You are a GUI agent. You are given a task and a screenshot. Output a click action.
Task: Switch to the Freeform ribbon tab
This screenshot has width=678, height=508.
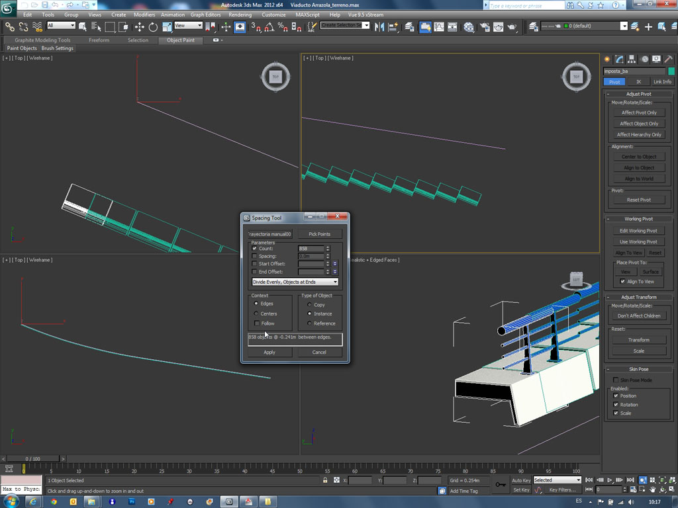tap(99, 40)
